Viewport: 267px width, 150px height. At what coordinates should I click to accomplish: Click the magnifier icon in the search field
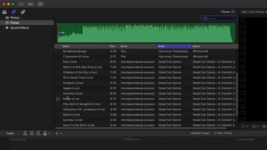click(x=204, y=18)
